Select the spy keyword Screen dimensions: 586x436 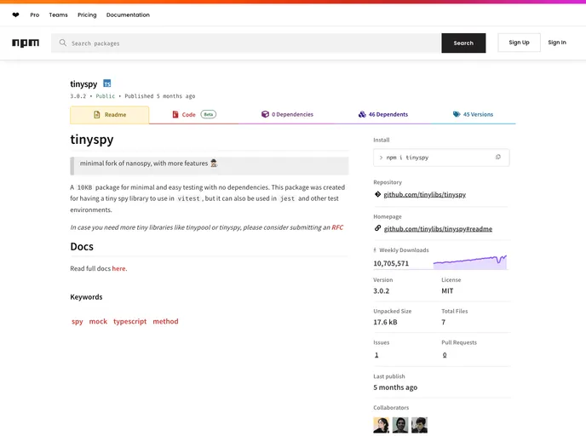(77, 321)
